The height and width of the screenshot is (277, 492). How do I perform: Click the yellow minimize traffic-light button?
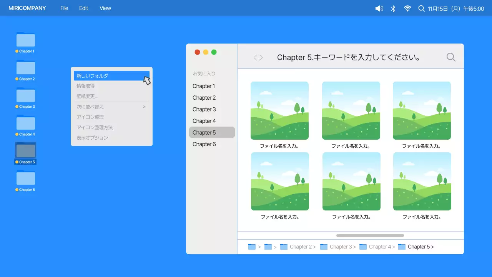tap(206, 52)
